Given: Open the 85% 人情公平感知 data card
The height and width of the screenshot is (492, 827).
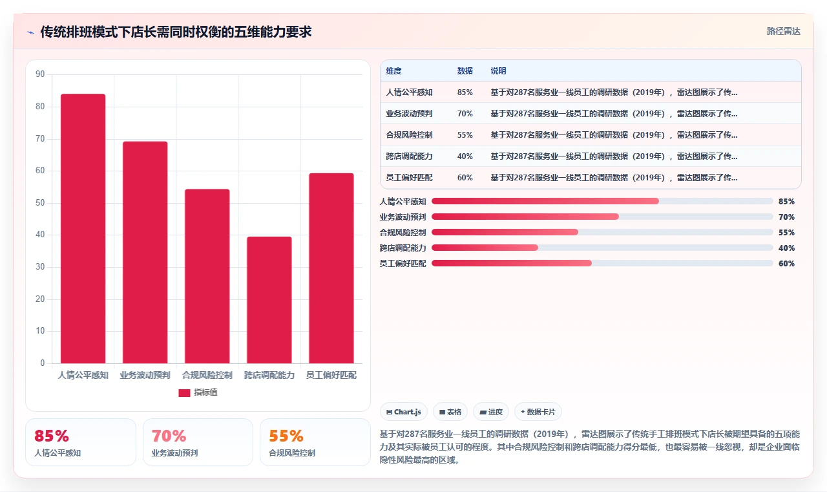Looking at the screenshot, I should pyautogui.click(x=81, y=442).
